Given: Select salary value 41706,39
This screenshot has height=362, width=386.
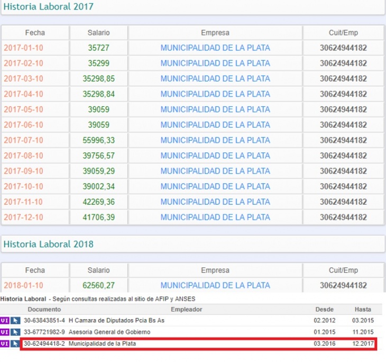Looking at the screenshot, I should (x=98, y=217).
